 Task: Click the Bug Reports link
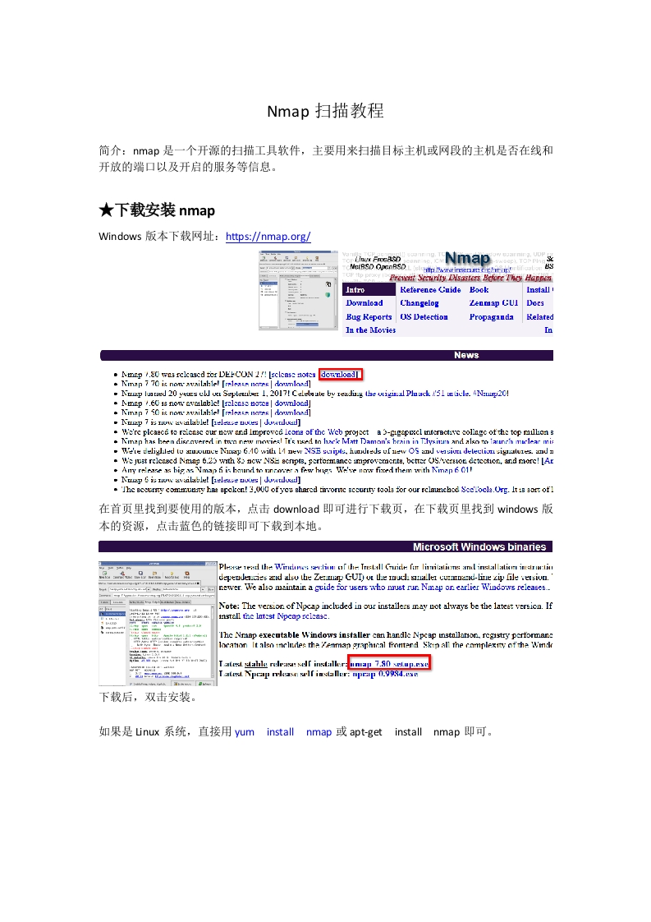(369, 316)
